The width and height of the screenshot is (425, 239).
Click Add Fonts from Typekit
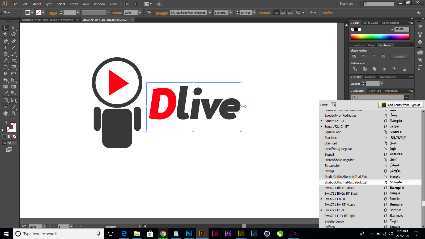[x=401, y=105]
